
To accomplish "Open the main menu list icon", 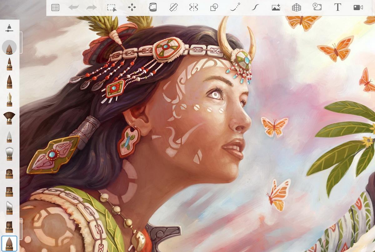I will tap(55, 8).
